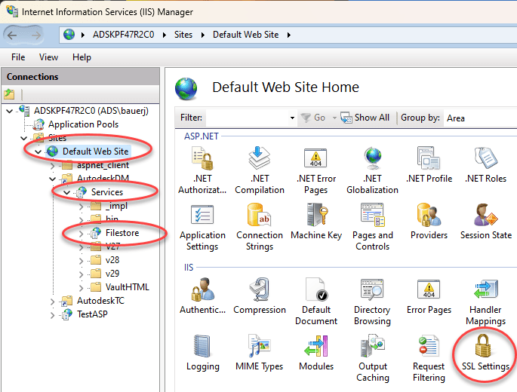Click the globe icon in address bar
The height and width of the screenshot is (392, 517).
tap(69, 34)
